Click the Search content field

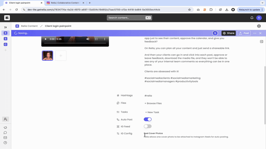[x=129, y=18]
